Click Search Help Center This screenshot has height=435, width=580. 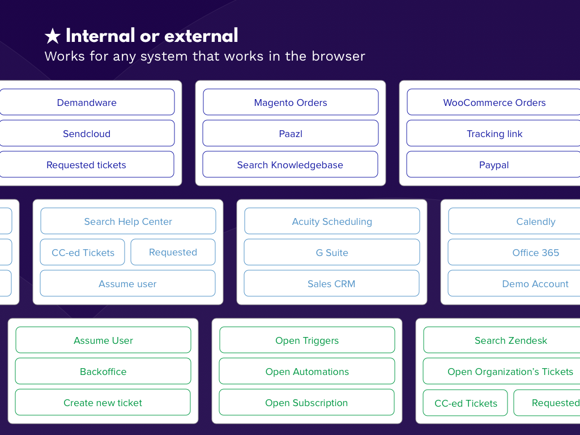click(128, 221)
